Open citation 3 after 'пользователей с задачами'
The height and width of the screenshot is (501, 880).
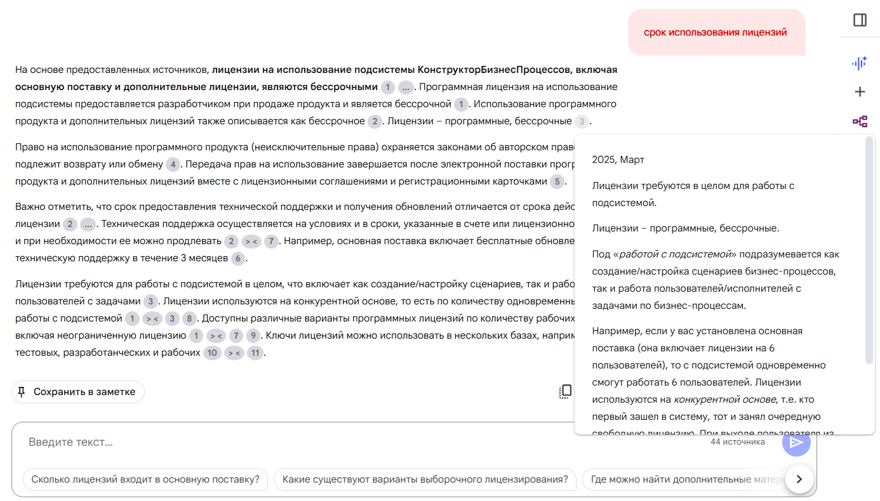[150, 302]
